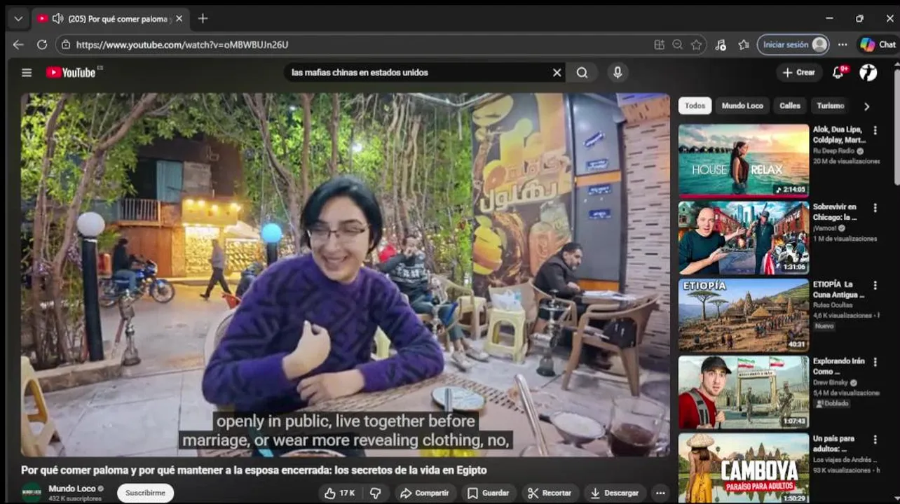
Task: Go back with the browser arrow
Action: pos(18,44)
